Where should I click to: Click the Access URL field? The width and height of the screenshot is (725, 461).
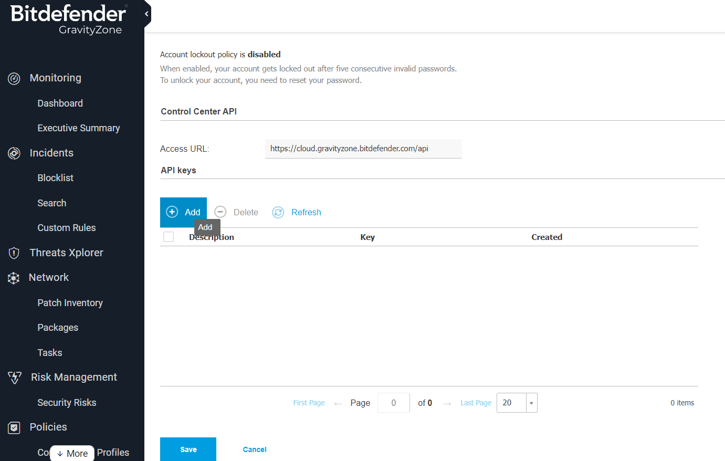pyautogui.click(x=363, y=149)
